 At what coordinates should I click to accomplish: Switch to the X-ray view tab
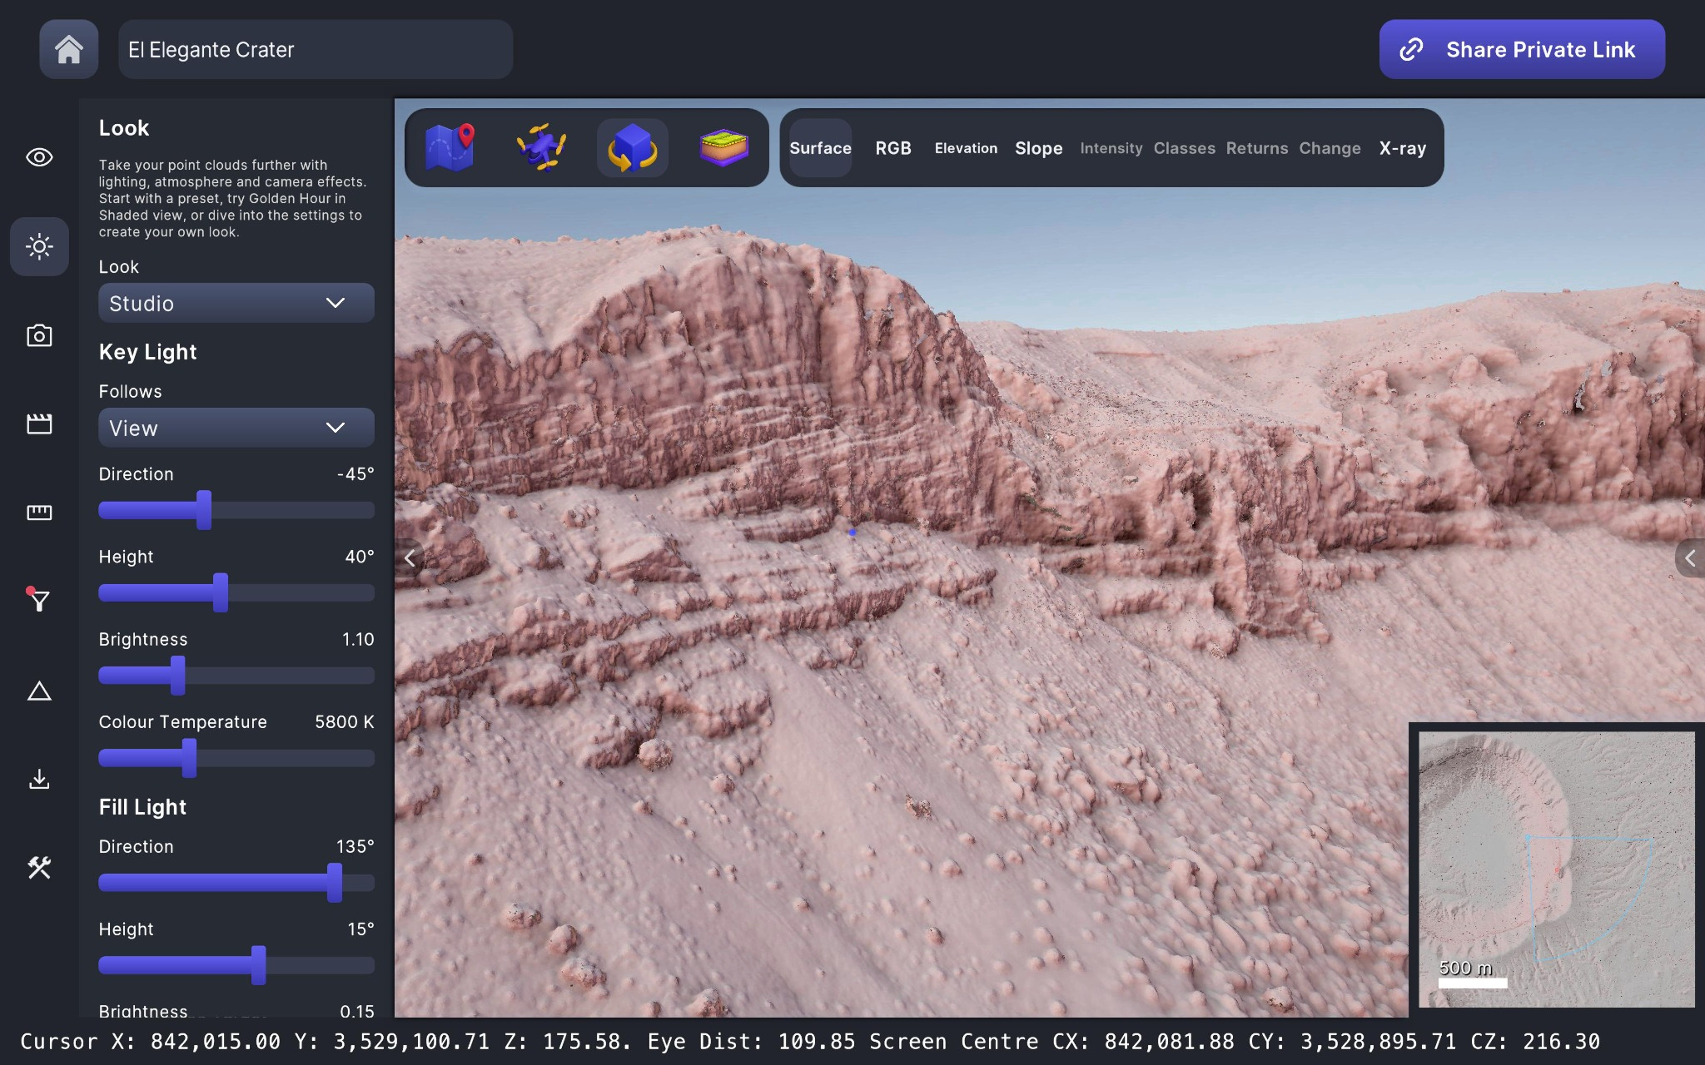tap(1402, 148)
